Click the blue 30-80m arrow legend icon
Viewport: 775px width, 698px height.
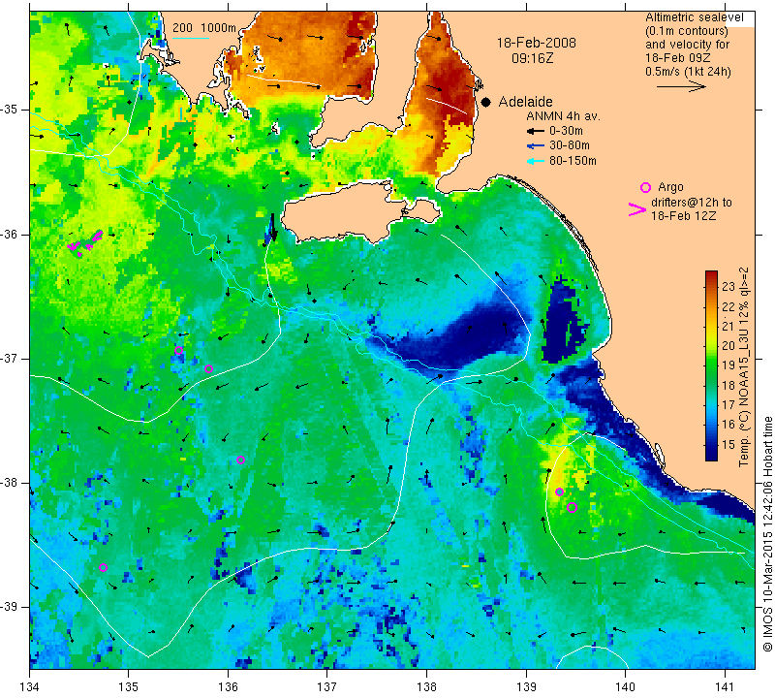click(536, 146)
